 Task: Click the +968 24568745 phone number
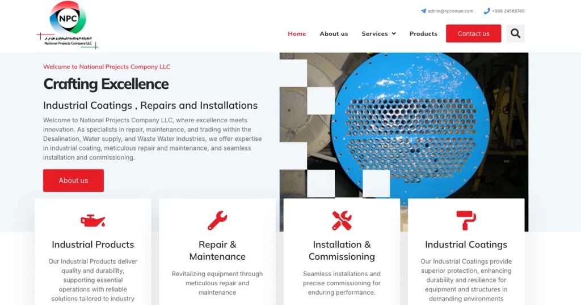coord(508,11)
